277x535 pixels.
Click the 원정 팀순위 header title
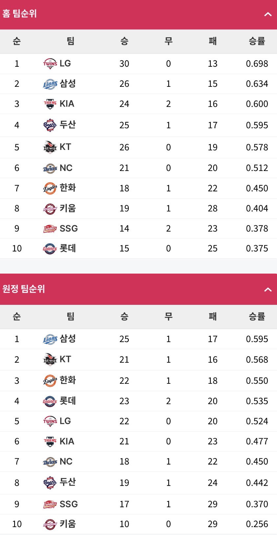(x=24, y=289)
